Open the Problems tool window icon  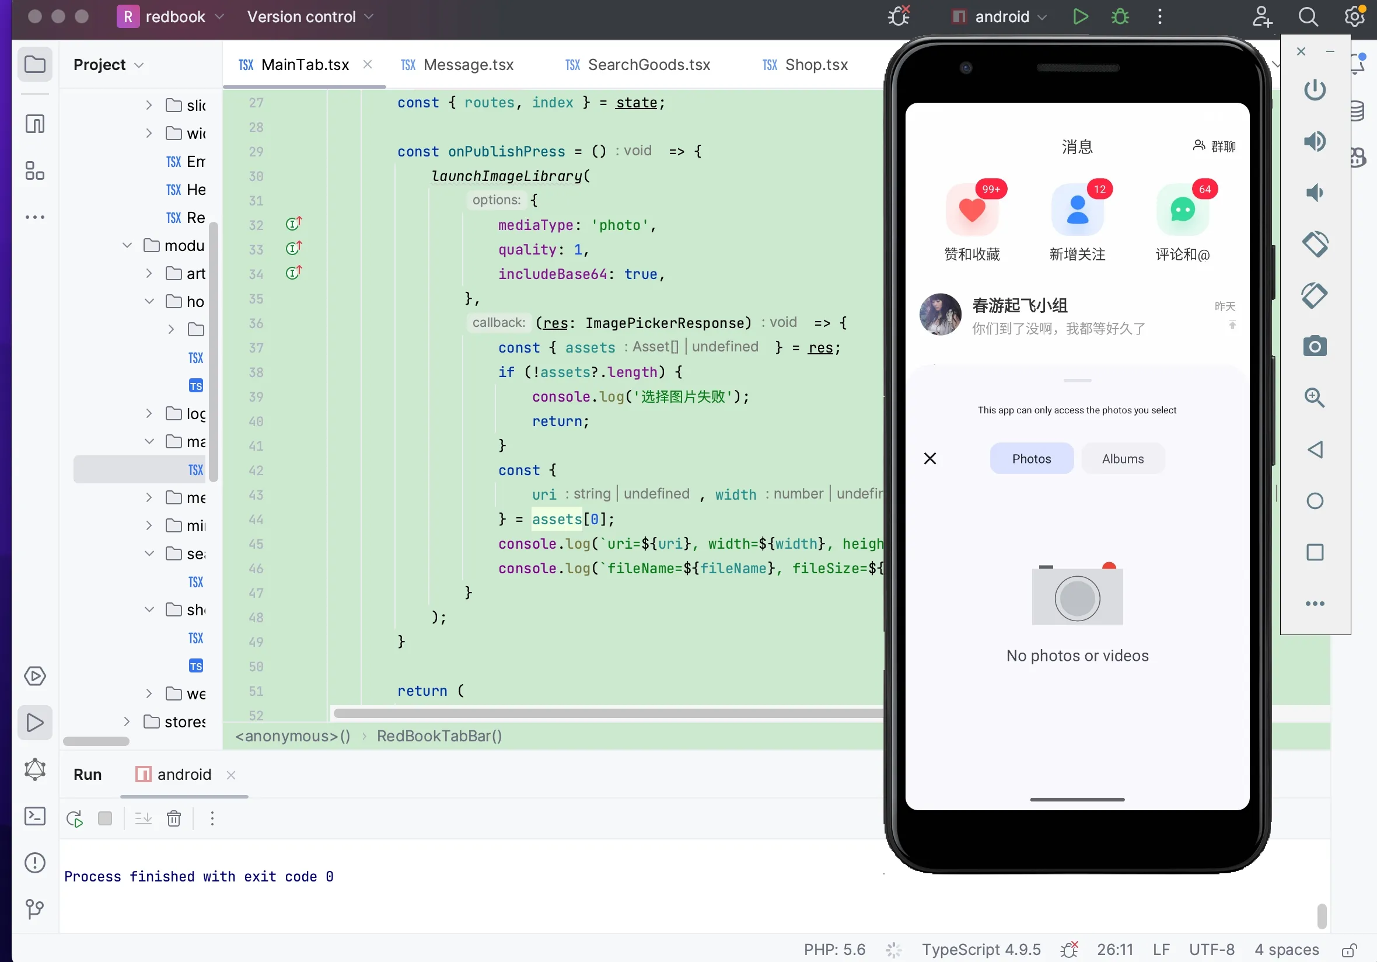[x=35, y=862]
